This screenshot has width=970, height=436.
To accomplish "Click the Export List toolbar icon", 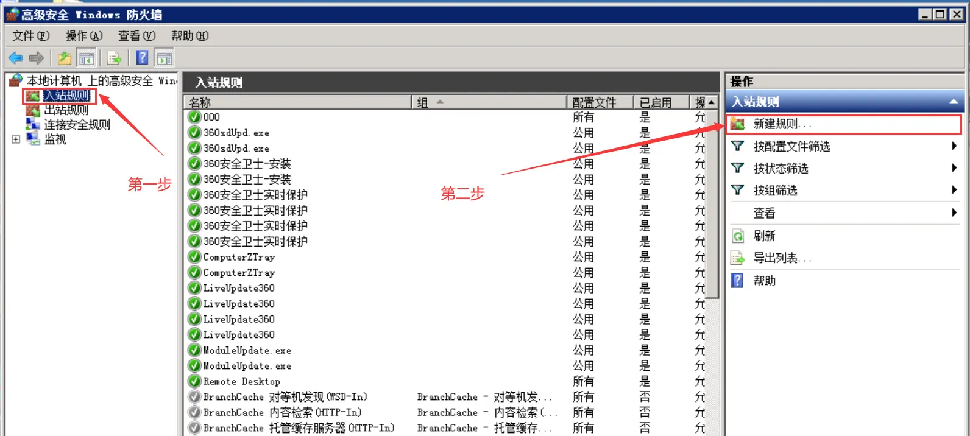I will [114, 58].
